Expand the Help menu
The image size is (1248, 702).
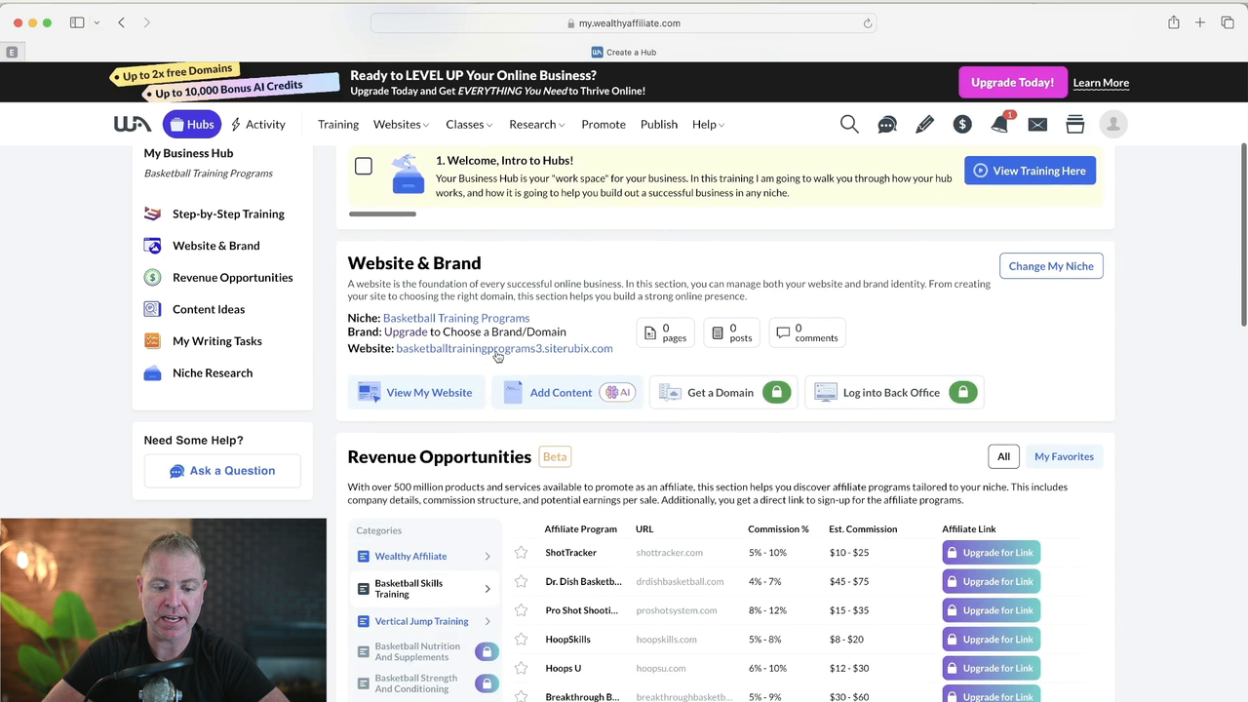click(x=708, y=124)
